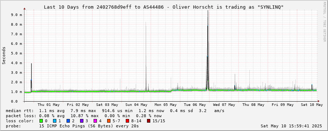Click the graph title mentioning SYNLINQ
The width and height of the screenshot is (328, 131).
pyautogui.click(x=164, y=7)
